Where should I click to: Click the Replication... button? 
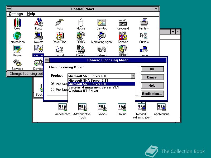(x=152, y=94)
